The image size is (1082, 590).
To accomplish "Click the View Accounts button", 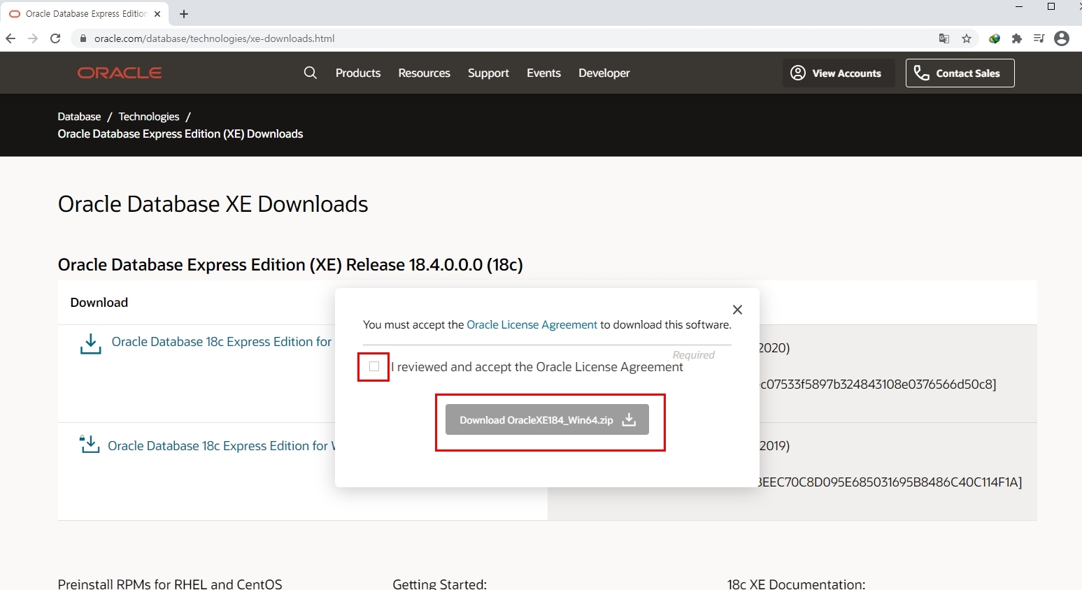I will click(837, 73).
